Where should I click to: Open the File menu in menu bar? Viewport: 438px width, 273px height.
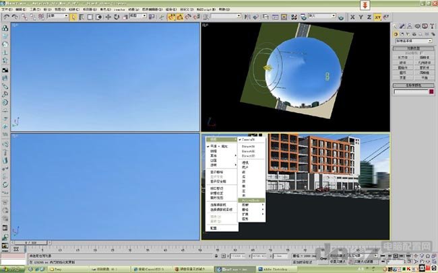tap(5, 10)
